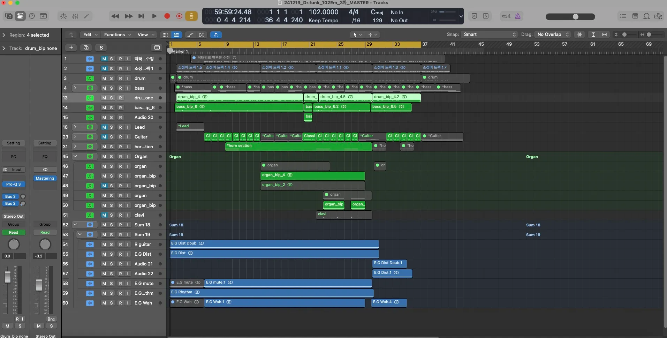This screenshot has height=338, width=667.
Task: Click the metronome icon
Action: pos(517,16)
